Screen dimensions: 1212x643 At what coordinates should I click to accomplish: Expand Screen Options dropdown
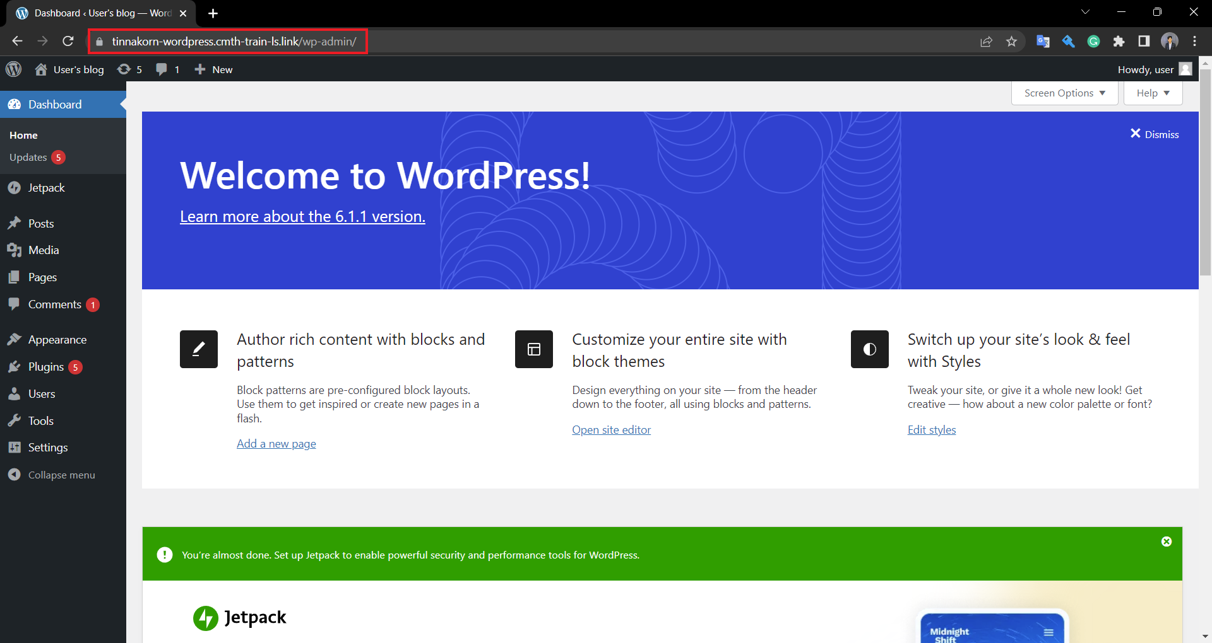pos(1065,93)
